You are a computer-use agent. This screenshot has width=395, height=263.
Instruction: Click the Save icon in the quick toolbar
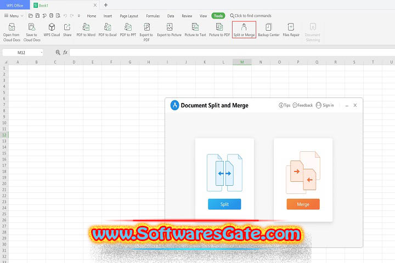click(x=37, y=15)
